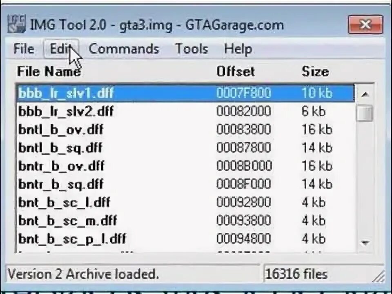Select the bntl_b_ov.dff file row
Image resolution: width=392 pixels, height=294 pixels.
click(185, 129)
